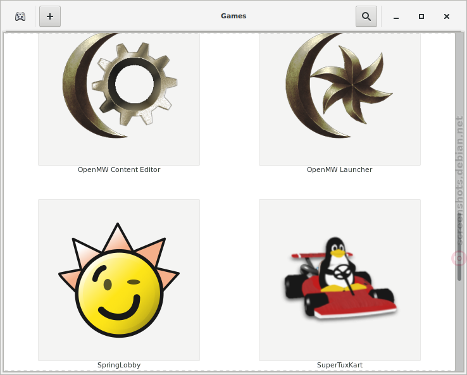The height and width of the screenshot is (375, 467).
Task: Click the 'SpringLobby' caption text
Action: click(119, 365)
